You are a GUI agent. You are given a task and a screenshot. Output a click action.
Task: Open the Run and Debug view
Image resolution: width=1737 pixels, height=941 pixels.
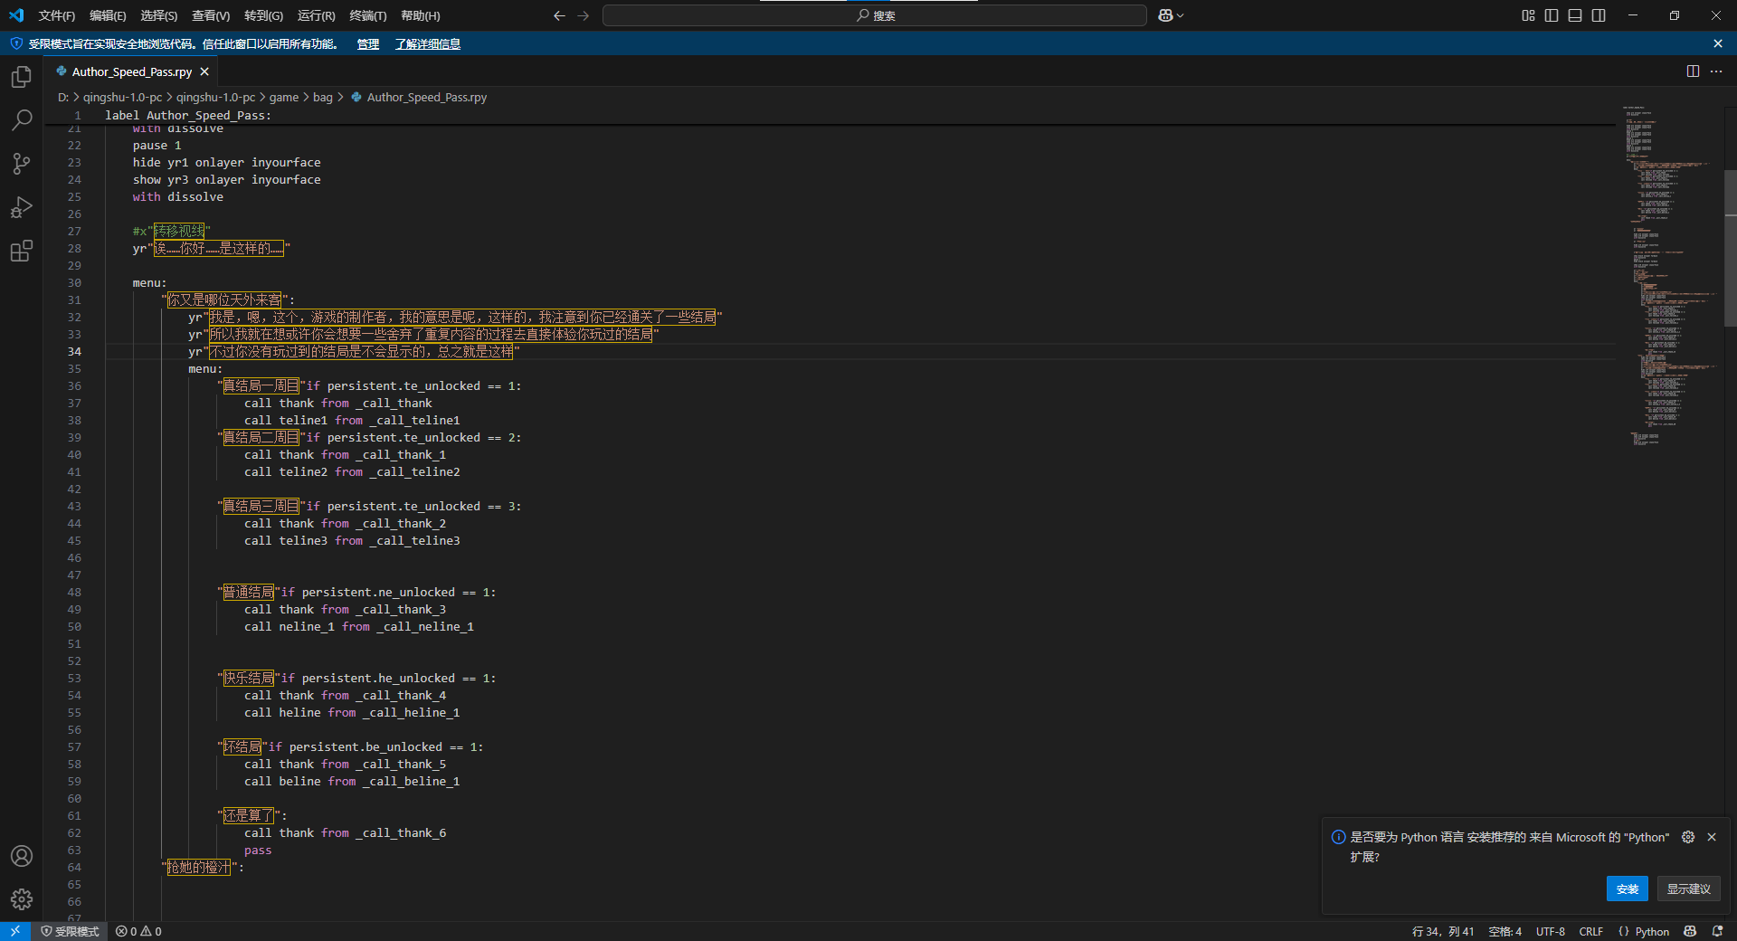22,207
